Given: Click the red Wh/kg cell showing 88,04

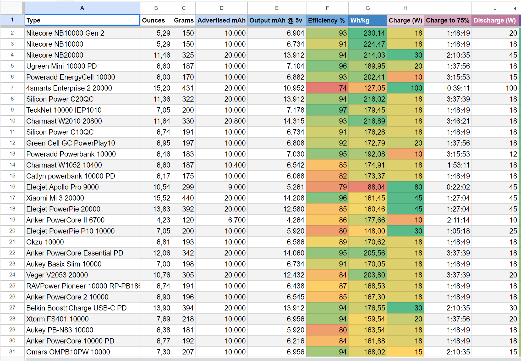Looking at the screenshot, I should point(368,187).
